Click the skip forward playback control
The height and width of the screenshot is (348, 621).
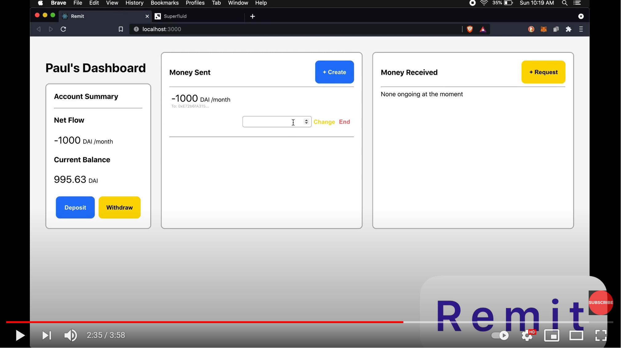coord(46,335)
